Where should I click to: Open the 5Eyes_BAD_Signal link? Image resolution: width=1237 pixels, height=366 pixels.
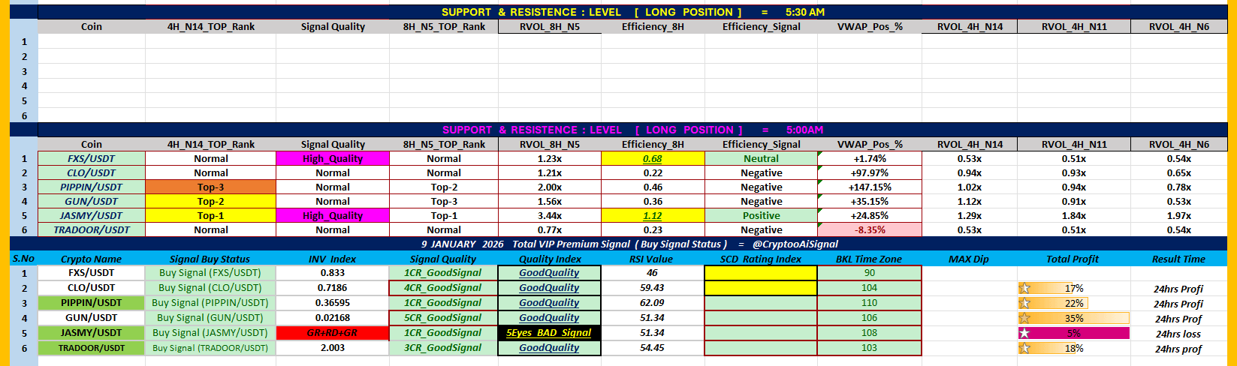click(549, 333)
